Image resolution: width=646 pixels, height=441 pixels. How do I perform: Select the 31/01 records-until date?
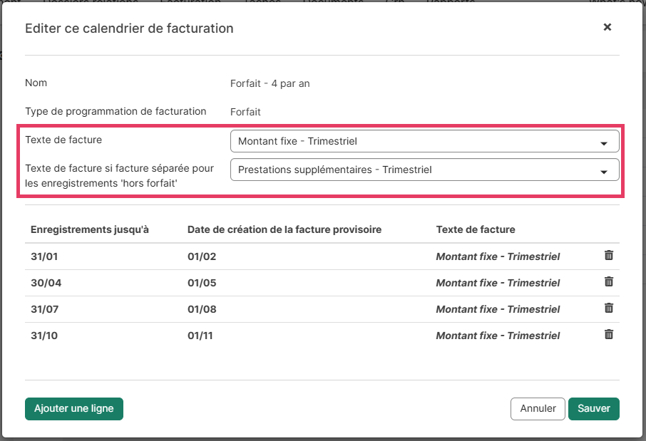click(46, 256)
